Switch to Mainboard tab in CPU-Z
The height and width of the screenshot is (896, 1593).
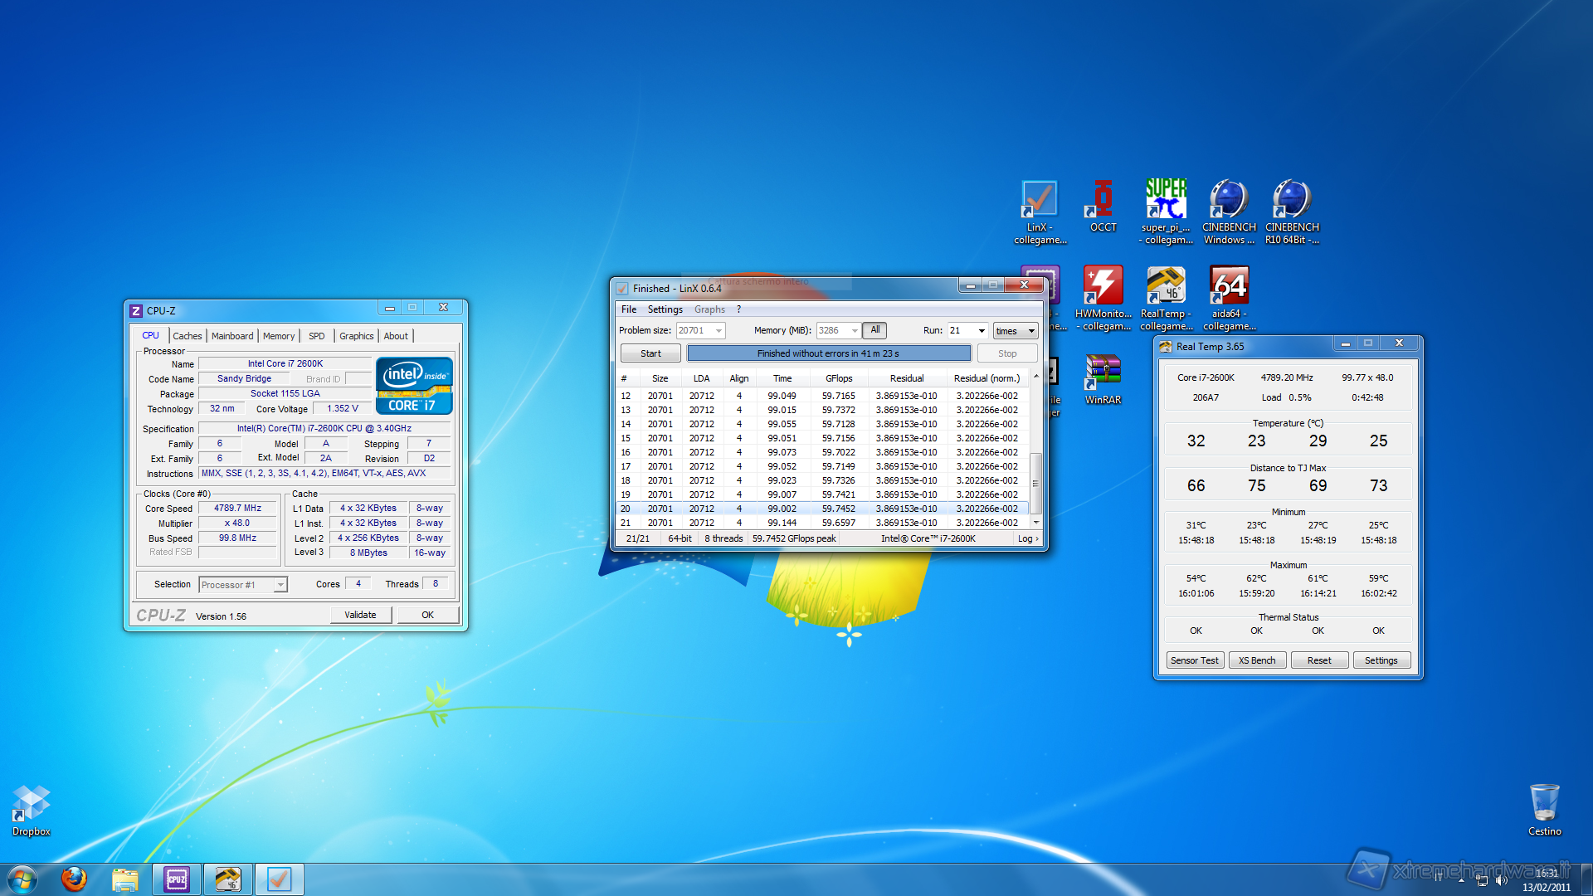pyautogui.click(x=232, y=336)
